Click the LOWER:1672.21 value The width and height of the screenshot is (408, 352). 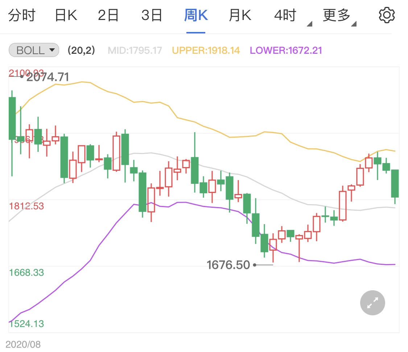coord(286,50)
